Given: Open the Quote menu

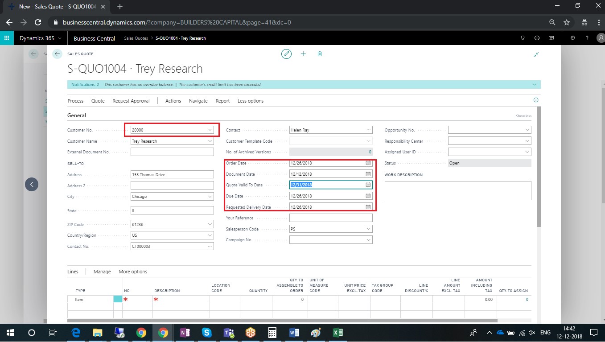Looking at the screenshot, I should tap(98, 101).
